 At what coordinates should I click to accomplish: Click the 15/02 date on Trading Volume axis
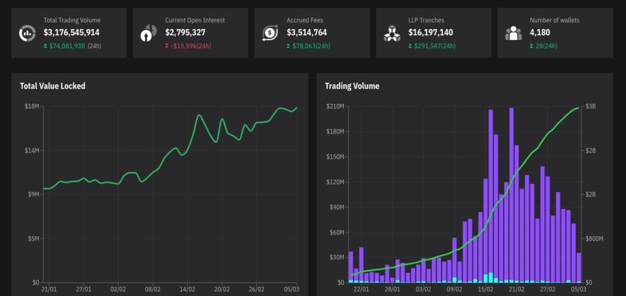[486, 288]
